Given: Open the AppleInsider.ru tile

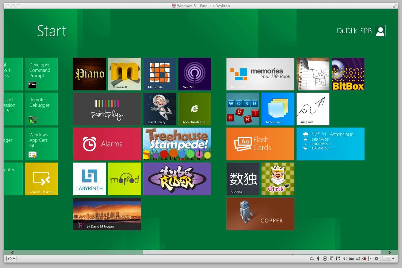Looking at the screenshot, I should [x=195, y=109].
